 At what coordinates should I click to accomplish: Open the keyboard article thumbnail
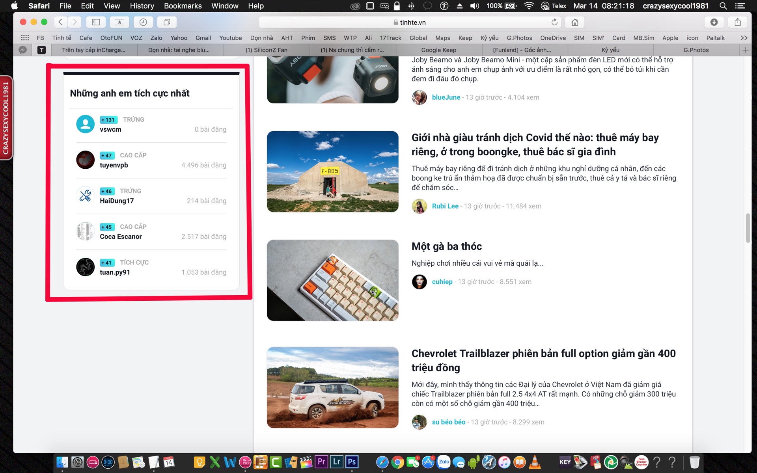pyautogui.click(x=332, y=280)
